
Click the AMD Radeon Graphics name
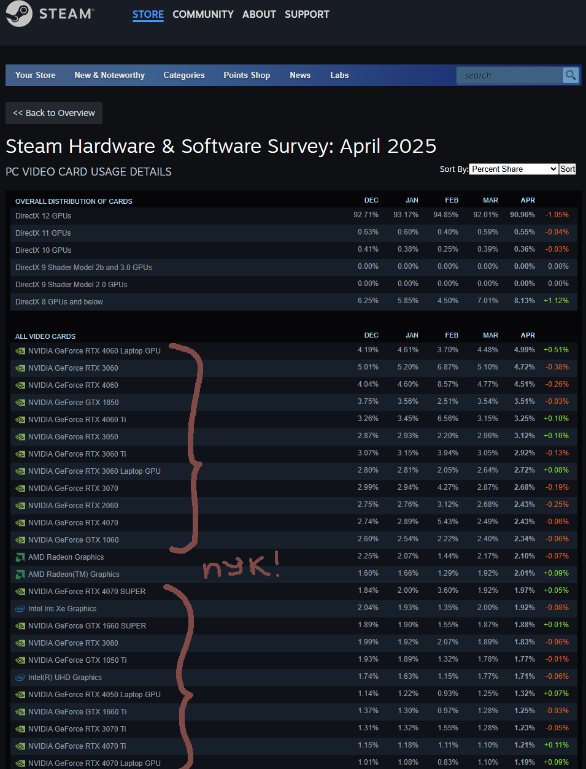pyautogui.click(x=66, y=557)
